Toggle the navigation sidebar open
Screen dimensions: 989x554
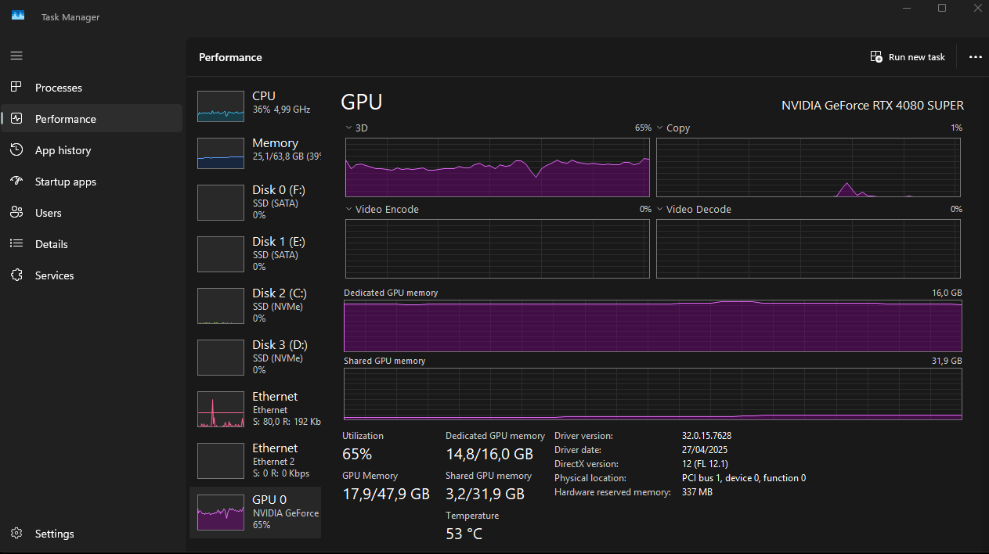click(16, 55)
